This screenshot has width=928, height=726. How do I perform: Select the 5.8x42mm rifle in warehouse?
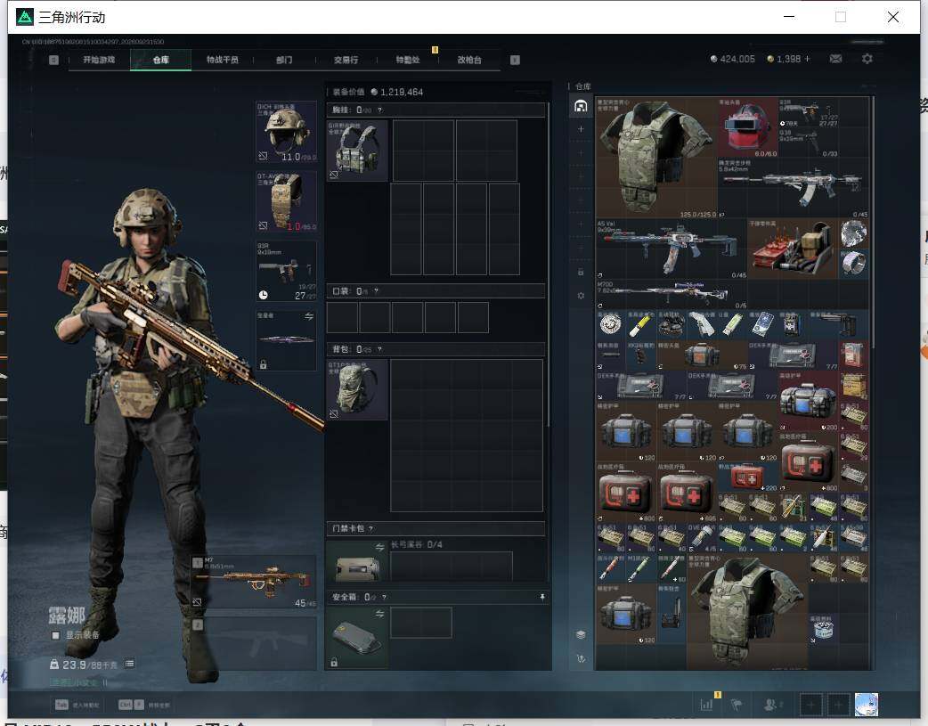coord(793,188)
